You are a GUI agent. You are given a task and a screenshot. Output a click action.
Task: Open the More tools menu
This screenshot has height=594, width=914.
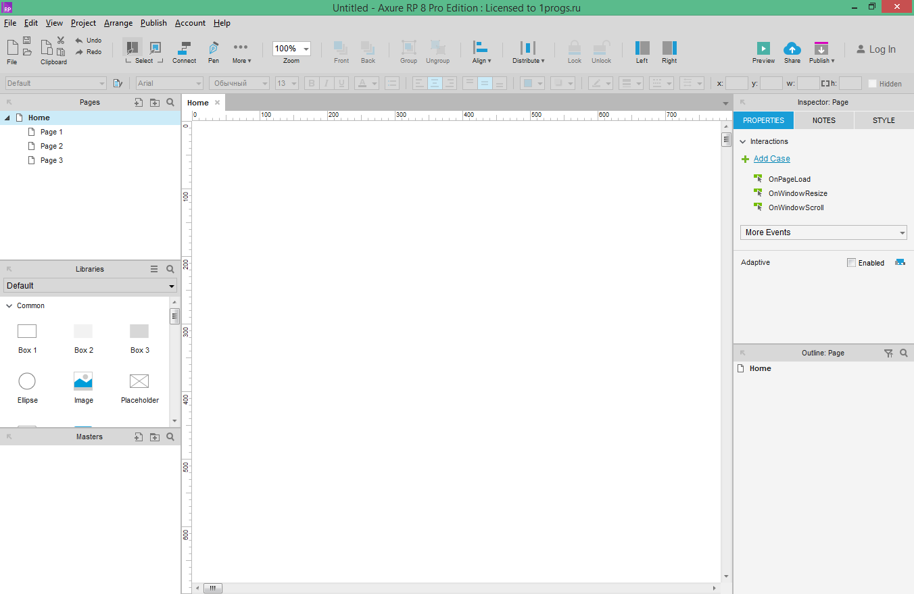241,51
